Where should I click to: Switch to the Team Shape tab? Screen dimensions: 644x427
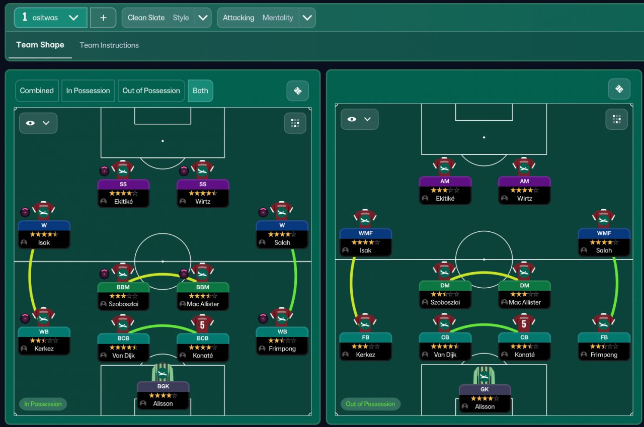click(x=40, y=45)
